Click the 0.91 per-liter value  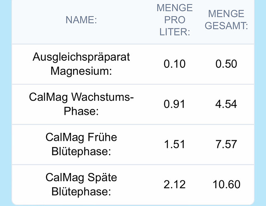click(174, 104)
